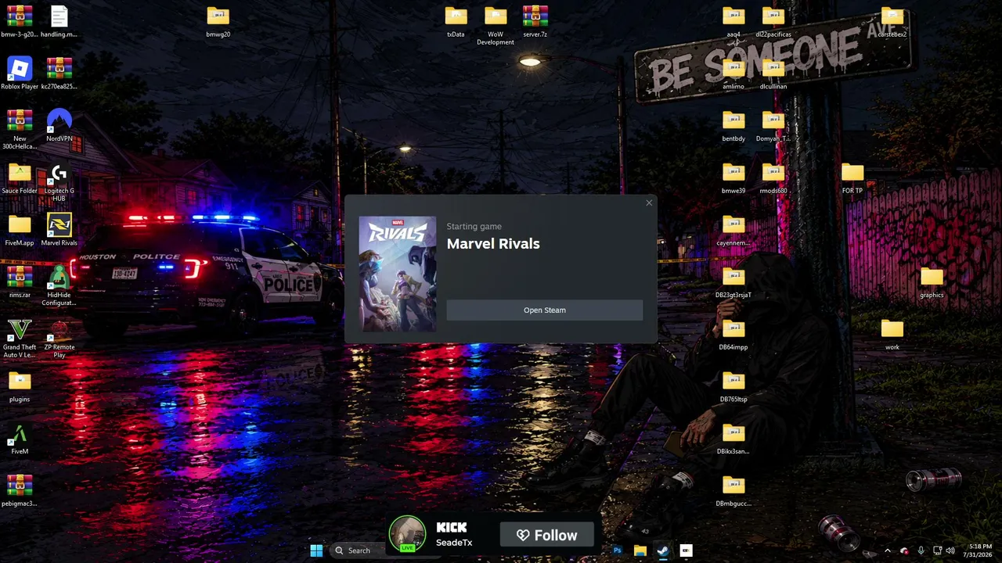Viewport: 1002px width, 563px height.
Task: Select the ZP Remote Play shortcut
Action: coord(59,339)
